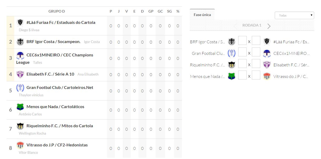Click Vitrasso do J.P crest in standings

[20, 145]
